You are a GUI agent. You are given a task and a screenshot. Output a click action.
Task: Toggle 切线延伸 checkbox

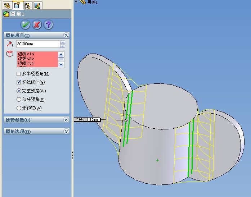point(19,82)
